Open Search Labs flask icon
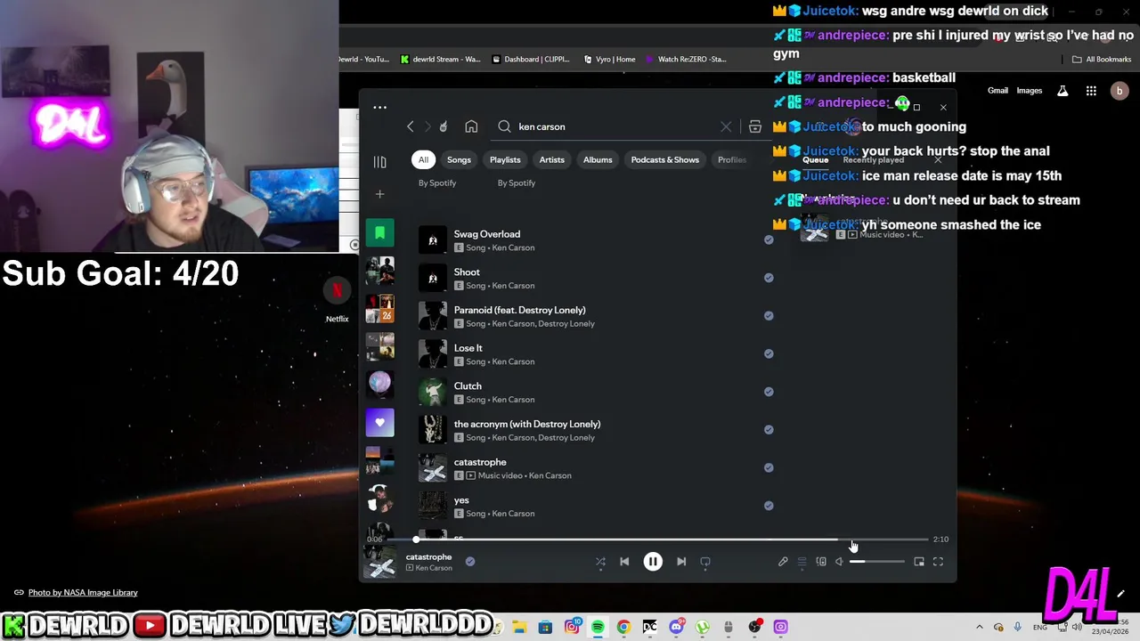Viewport: 1140px width, 641px height. 1063,91
